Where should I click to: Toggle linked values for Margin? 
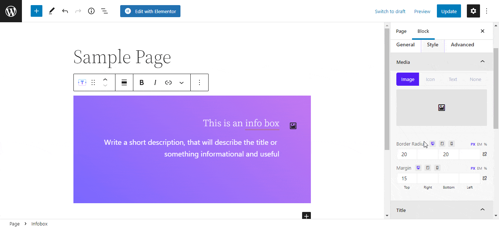[484, 178]
